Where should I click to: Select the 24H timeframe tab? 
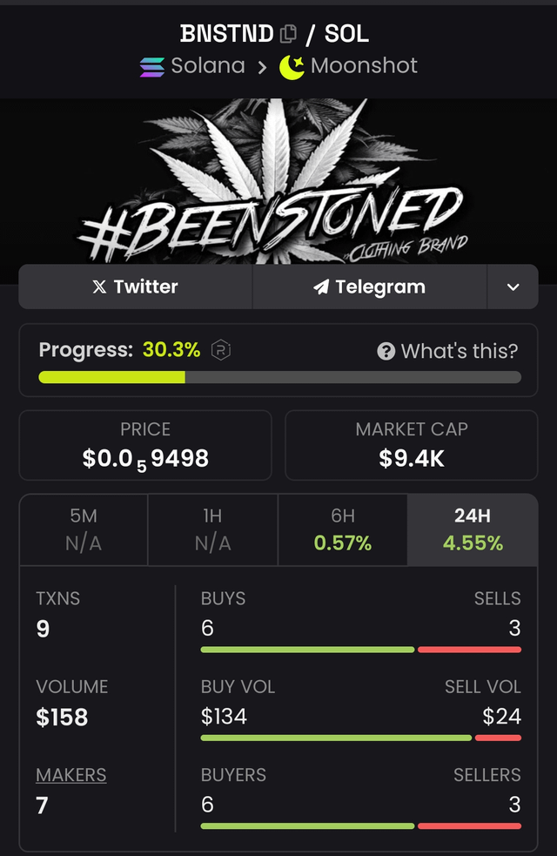click(x=473, y=529)
